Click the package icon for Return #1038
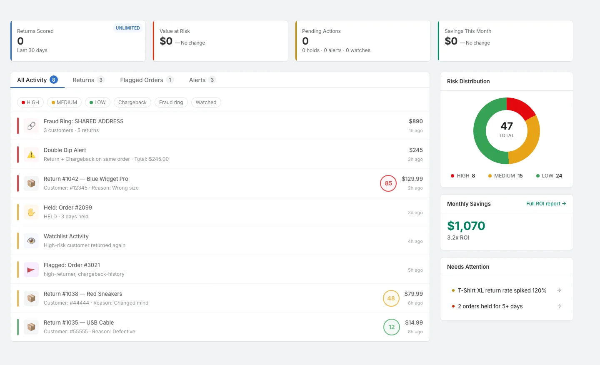 pyautogui.click(x=31, y=298)
